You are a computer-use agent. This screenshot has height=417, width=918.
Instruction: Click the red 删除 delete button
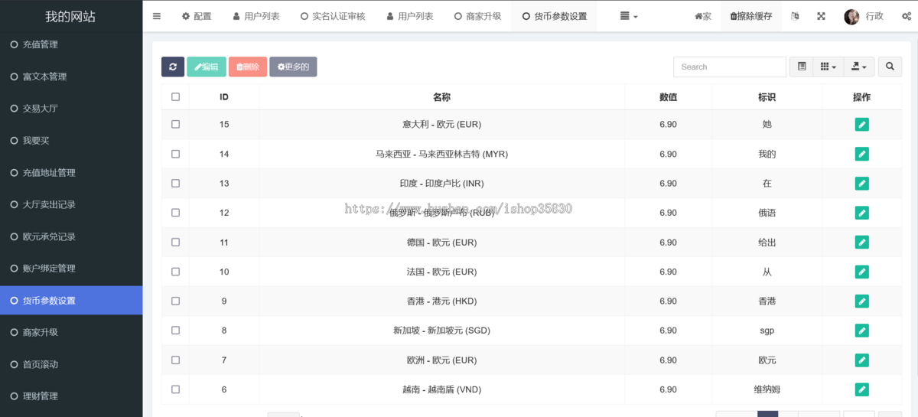tap(248, 67)
